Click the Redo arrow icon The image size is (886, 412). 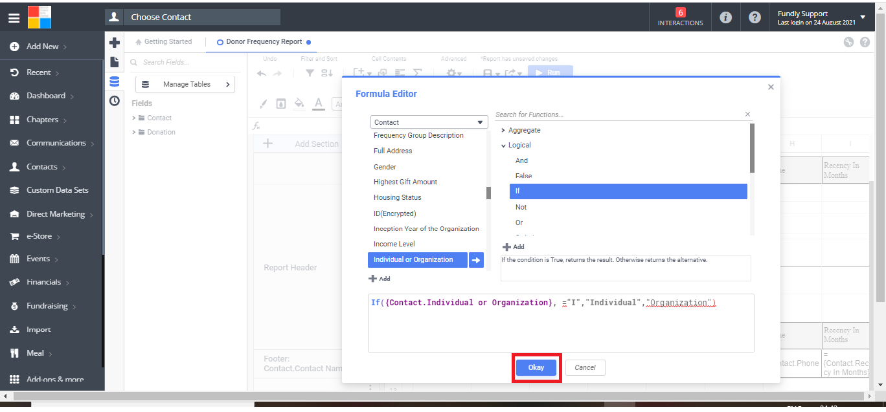(x=277, y=73)
